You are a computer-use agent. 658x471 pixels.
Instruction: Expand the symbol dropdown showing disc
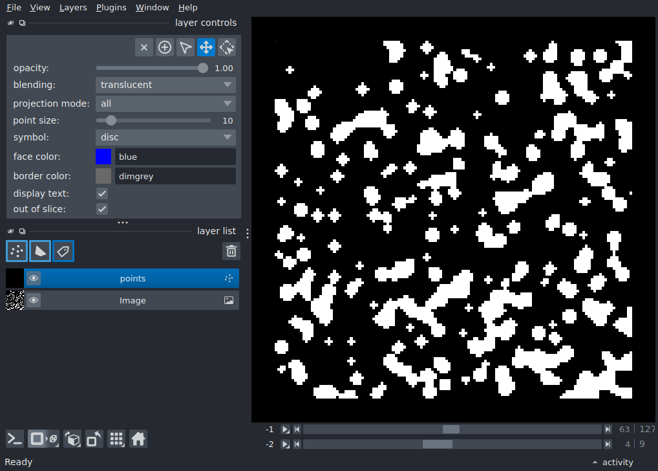point(165,137)
